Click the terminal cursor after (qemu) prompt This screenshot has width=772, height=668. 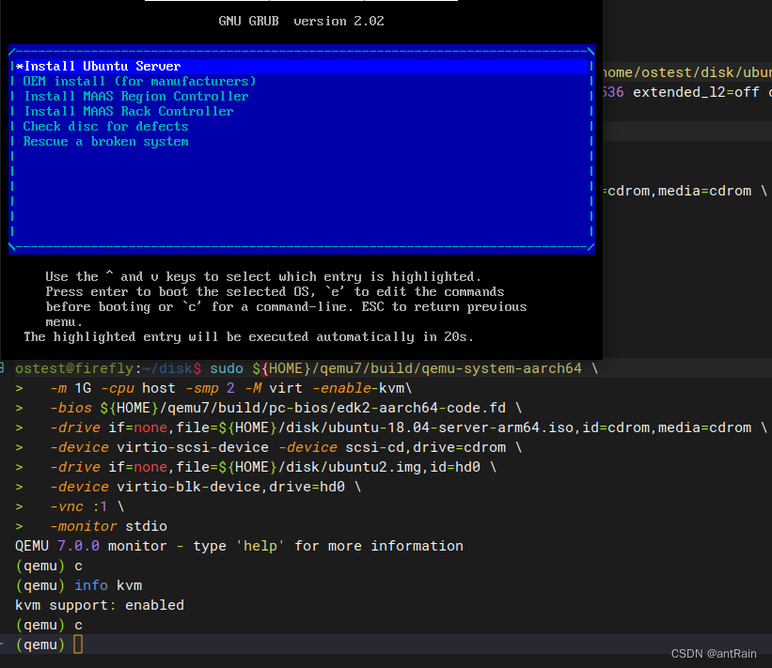[x=78, y=645]
